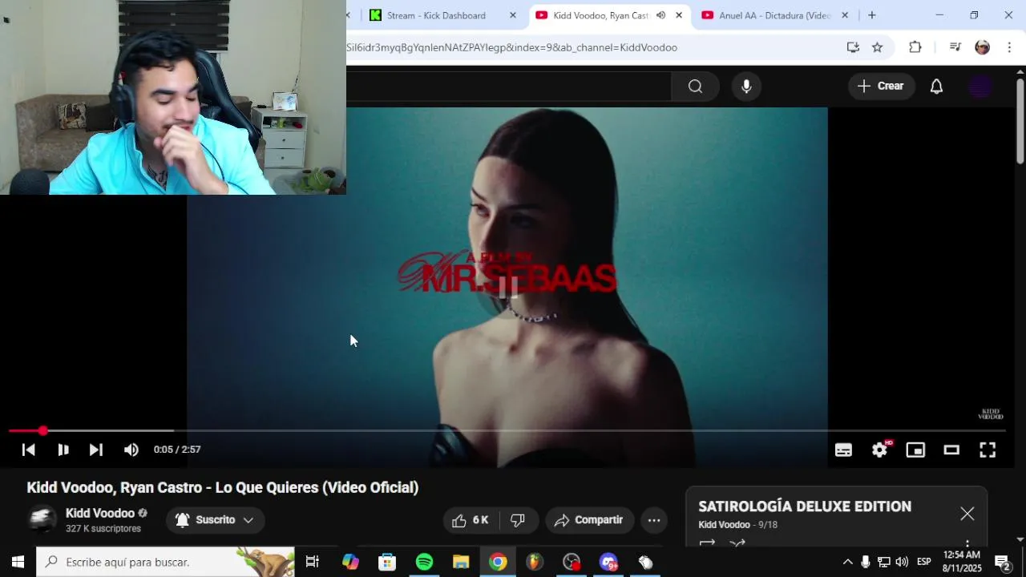Close the SATIROLOGÍA DELUXE EDITION playlist panel
This screenshot has height=577, width=1026.
[x=967, y=514]
